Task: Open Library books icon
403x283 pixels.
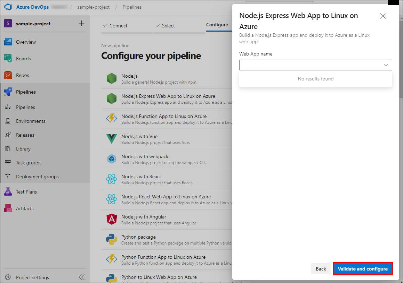Action: point(8,149)
